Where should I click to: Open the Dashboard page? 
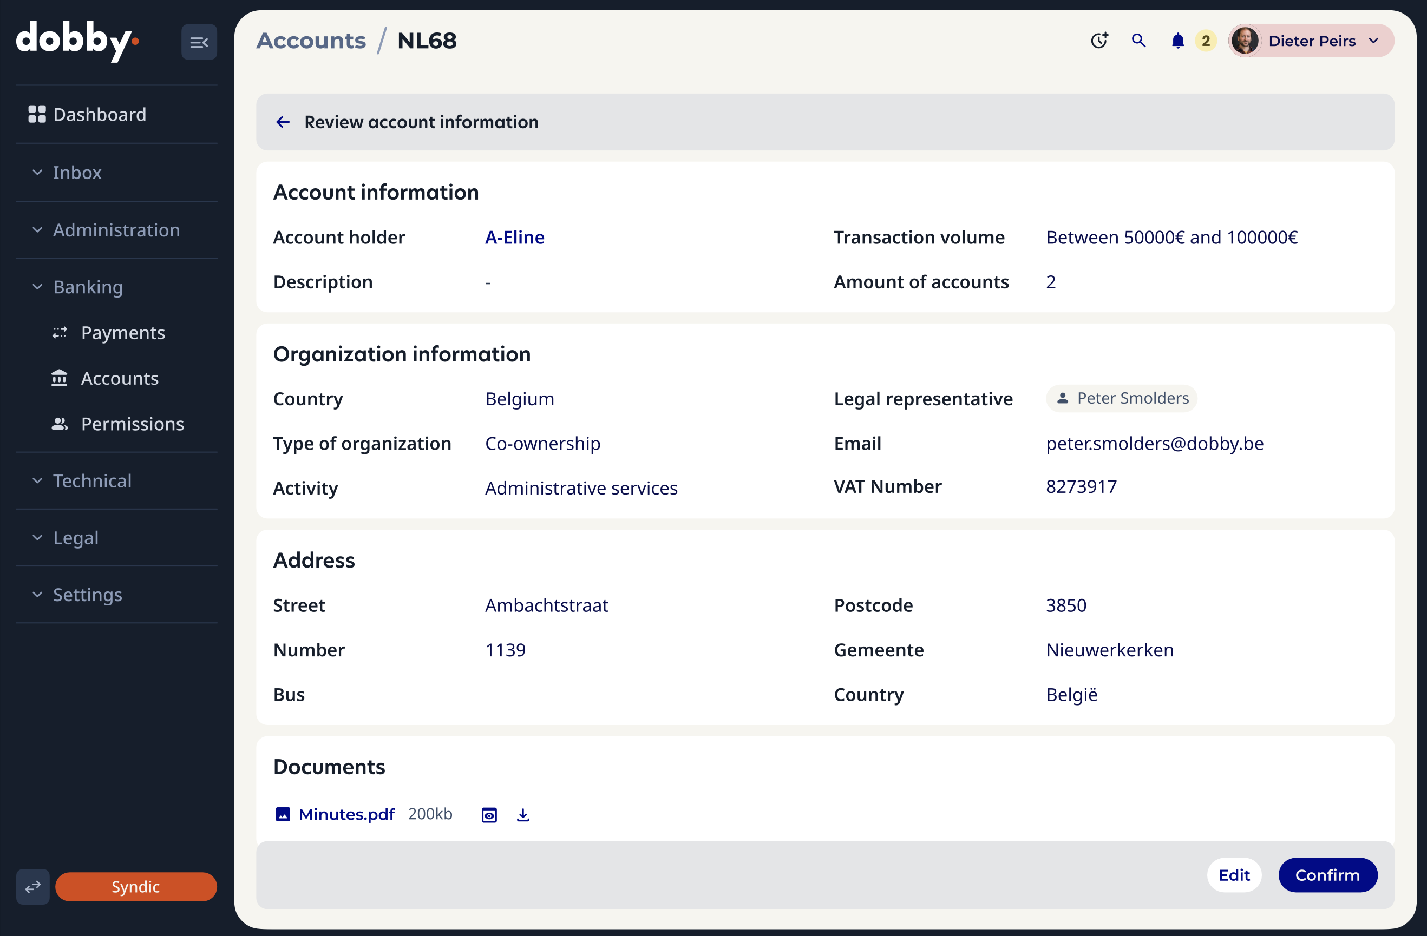[99, 115]
